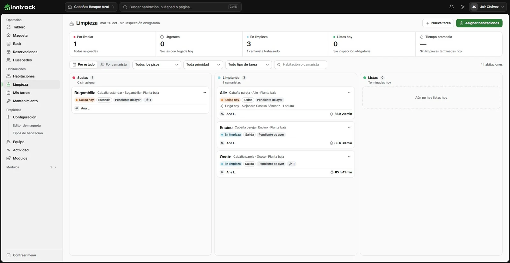Viewport: 510px width, 263px height.
Task: Click En limpieza summary card
Action: (x=286, y=44)
